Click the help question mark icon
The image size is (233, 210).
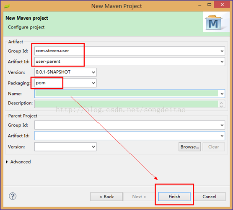point(13,196)
